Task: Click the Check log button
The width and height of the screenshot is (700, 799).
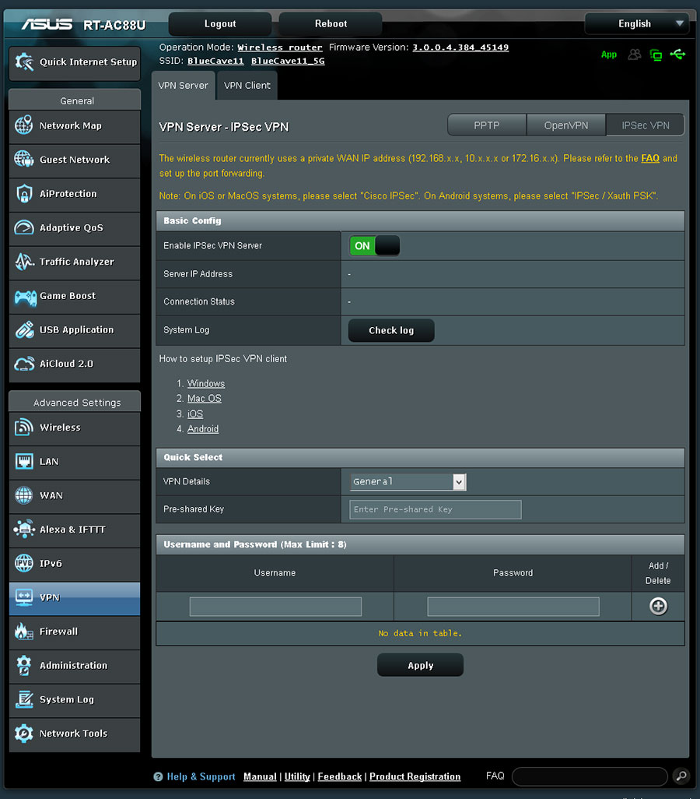Action: tap(391, 331)
